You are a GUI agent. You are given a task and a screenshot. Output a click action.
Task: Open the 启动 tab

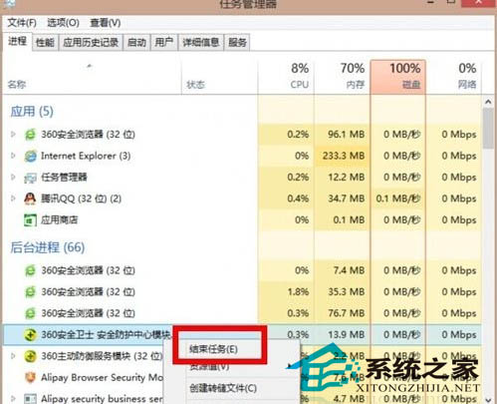136,43
